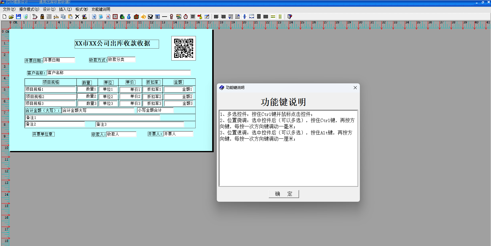Click the open folder toolbar icon
This screenshot has height=246, width=491.
pos(11,17)
